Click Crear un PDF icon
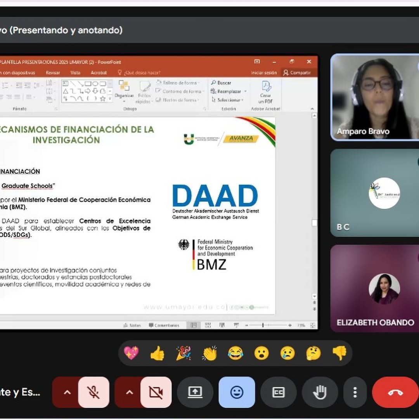Image resolution: width=419 pixels, height=419 pixels. pyautogui.click(x=265, y=92)
